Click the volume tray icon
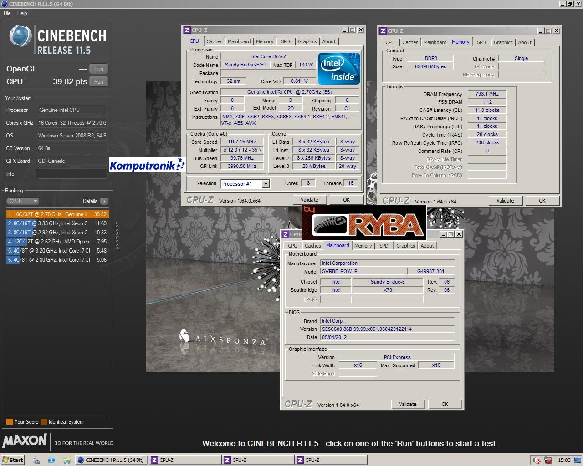The image size is (583, 466). tap(537, 460)
